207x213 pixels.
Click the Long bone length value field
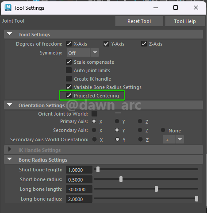pyautogui.click(x=79, y=189)
